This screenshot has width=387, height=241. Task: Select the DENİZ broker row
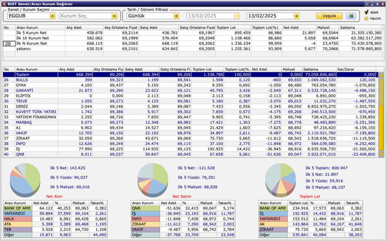tap(190, 106)
